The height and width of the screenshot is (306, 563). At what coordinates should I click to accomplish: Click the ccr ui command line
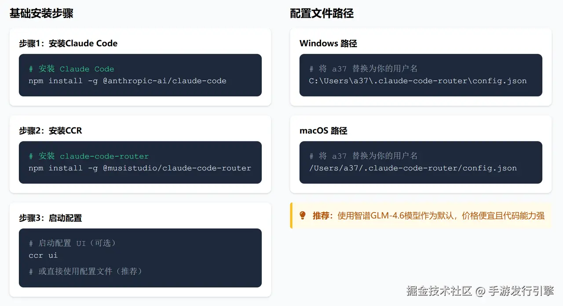pyautogui.click(x=43, y=255)
